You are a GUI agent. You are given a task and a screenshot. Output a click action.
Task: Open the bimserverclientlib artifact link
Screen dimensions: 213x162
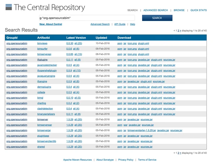pyautogui.click(x=47, y=141)
